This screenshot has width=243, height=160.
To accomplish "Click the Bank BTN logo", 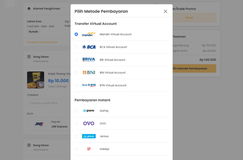I will tap(89, 85).
